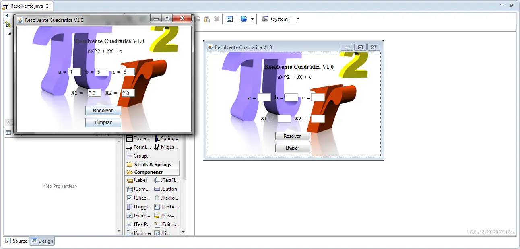Open the <system> look-and-feel dropdown

(298, 19)
